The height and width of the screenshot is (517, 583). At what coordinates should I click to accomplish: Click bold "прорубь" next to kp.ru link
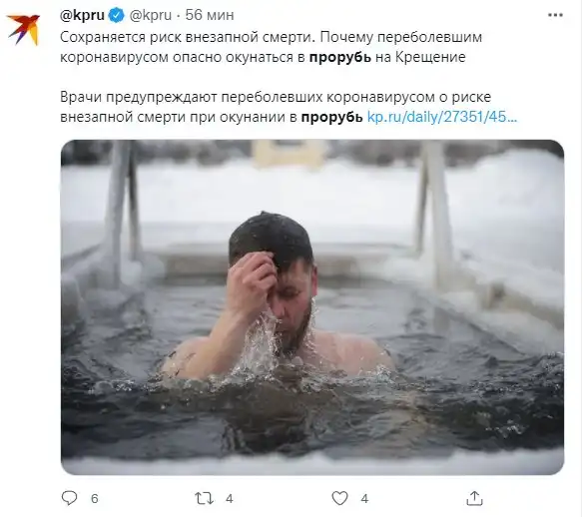point(331,117)
